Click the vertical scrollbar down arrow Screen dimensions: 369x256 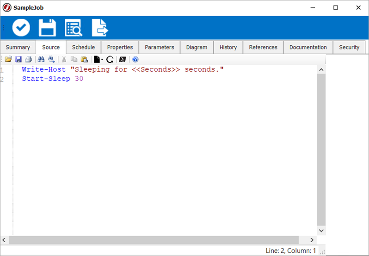coord(321,231)
